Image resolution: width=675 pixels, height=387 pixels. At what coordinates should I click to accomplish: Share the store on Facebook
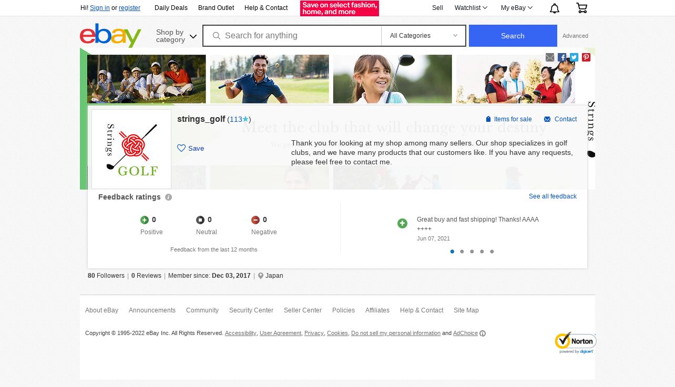coord(562,57)
